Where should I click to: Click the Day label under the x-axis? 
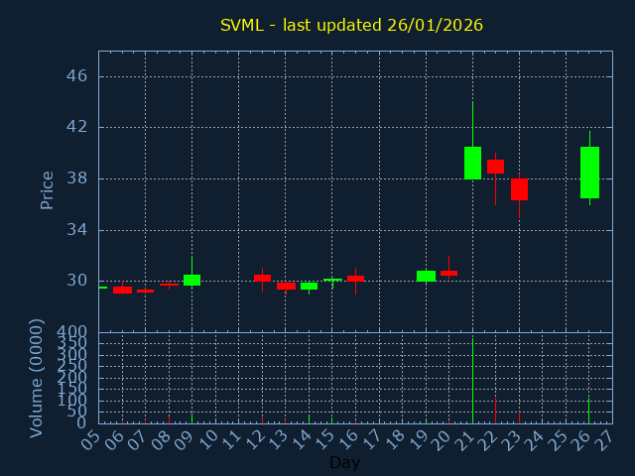(344, 462)
